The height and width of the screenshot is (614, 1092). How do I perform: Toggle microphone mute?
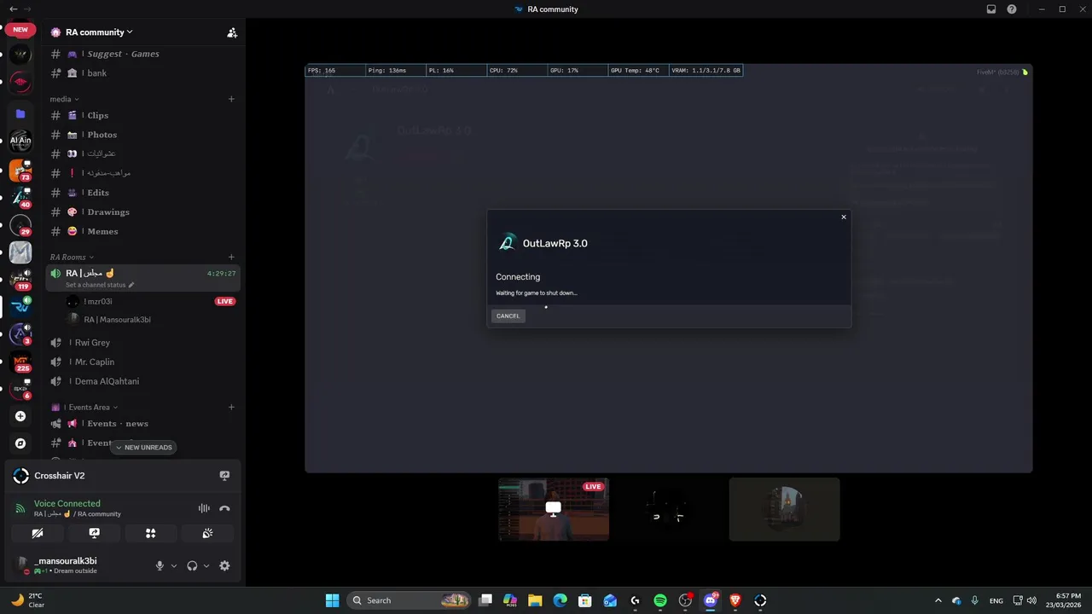[x=160, y=565]
